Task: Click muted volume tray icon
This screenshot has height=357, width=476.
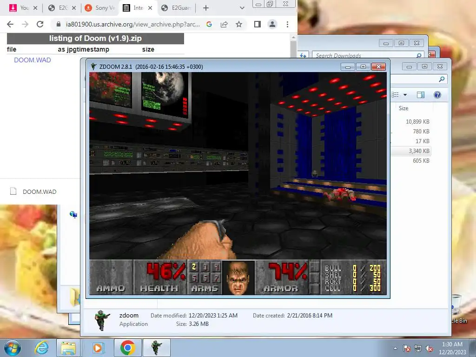Action: click(429, 348)
